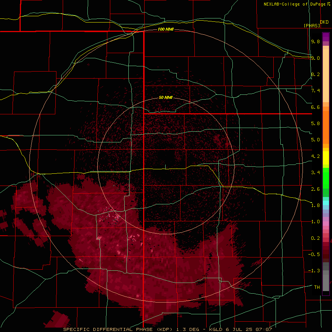Click the 6 JUL 25 07:07 timestamp
332x332 pixels.
249,329
